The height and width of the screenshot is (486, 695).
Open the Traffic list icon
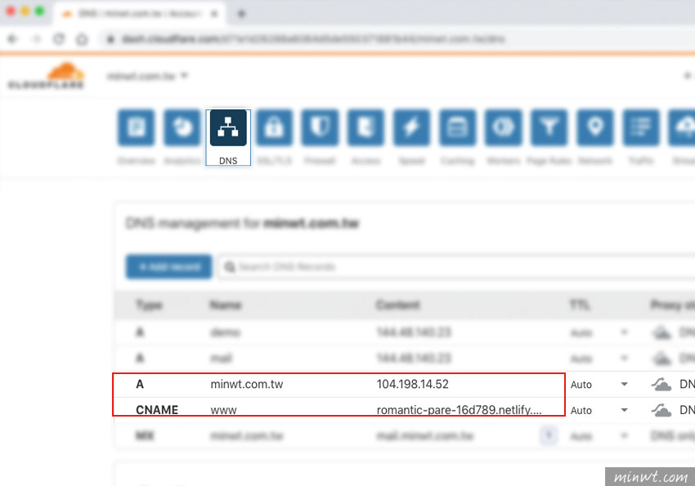[641, 128]
